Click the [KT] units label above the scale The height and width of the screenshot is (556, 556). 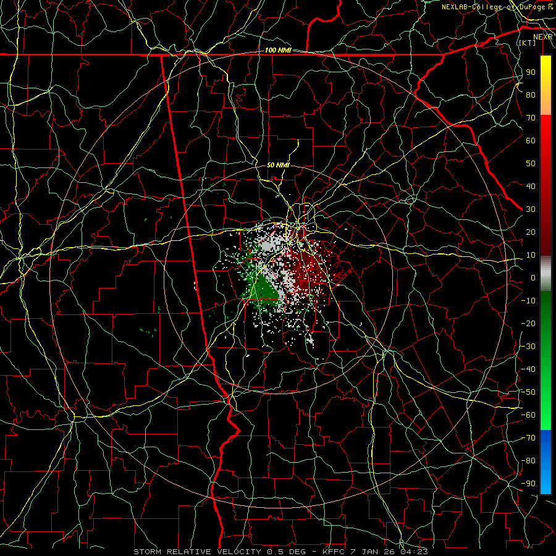point(528,43)
